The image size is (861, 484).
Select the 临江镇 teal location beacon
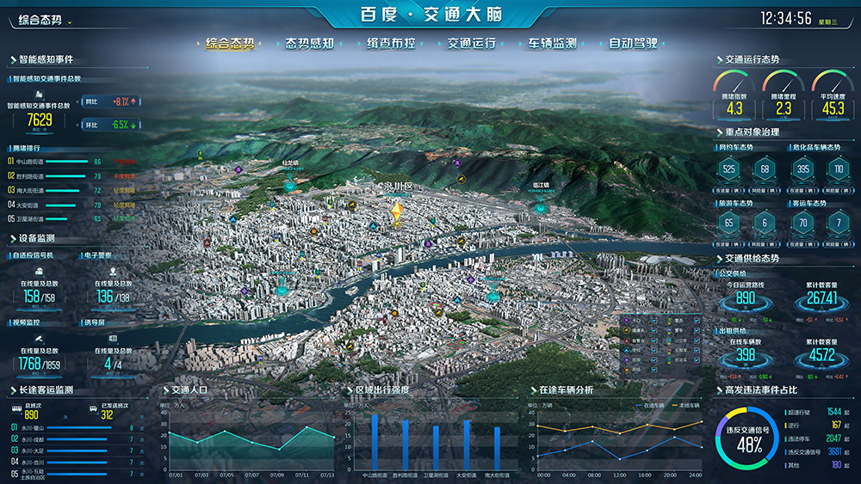[x=542, y=206]
